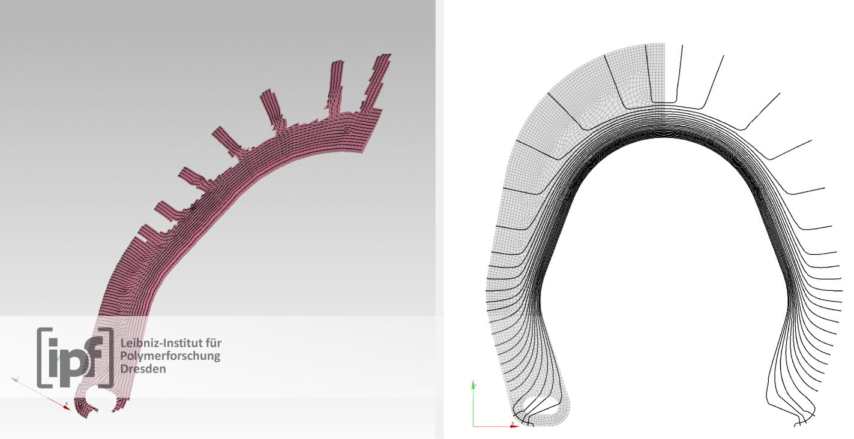The height and width of the screenshot is (439, 854).
Task: Click the red X axis arrow in the left triad
Action: (63, 405)
